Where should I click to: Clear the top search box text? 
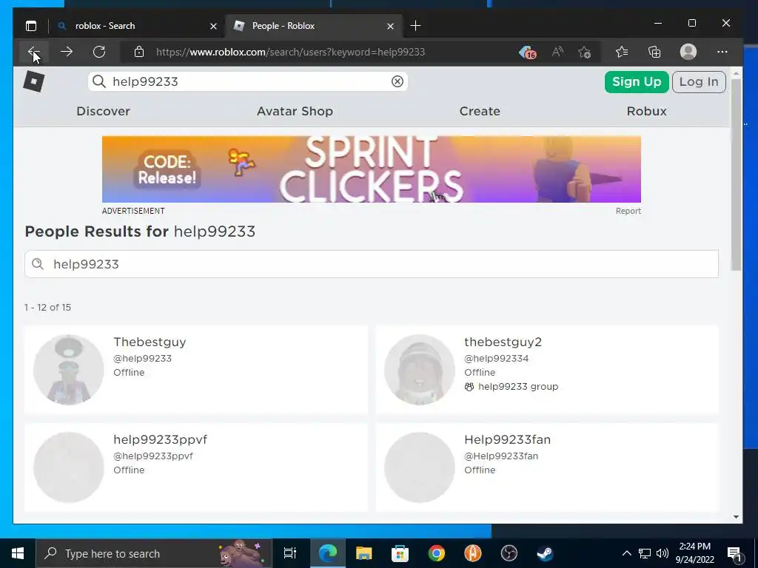pos(398,81)
